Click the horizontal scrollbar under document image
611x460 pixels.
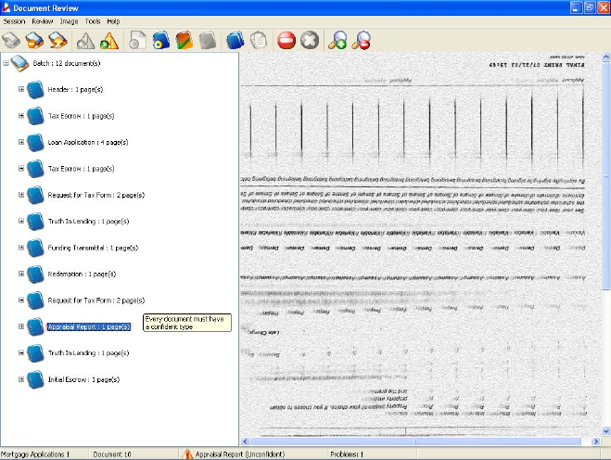tap(419, 441)
